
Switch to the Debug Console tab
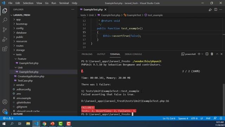(x=133, y=54)
